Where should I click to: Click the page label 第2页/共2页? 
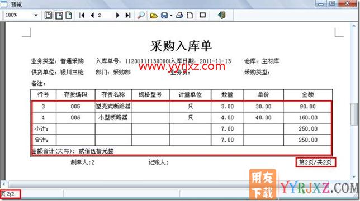coord(315,162)
